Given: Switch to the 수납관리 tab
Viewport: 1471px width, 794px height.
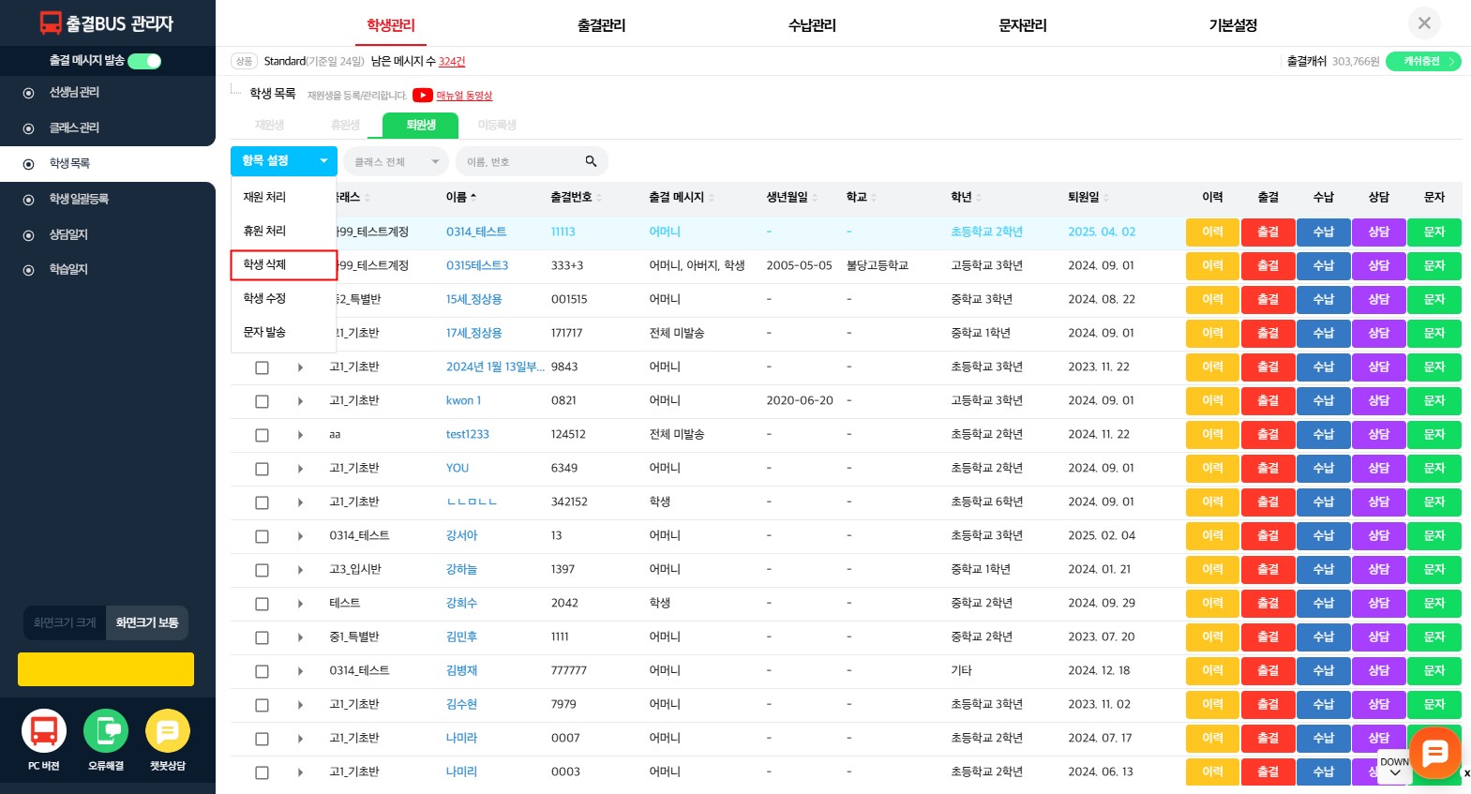Looking at the screenshot, I should point(812,25).
